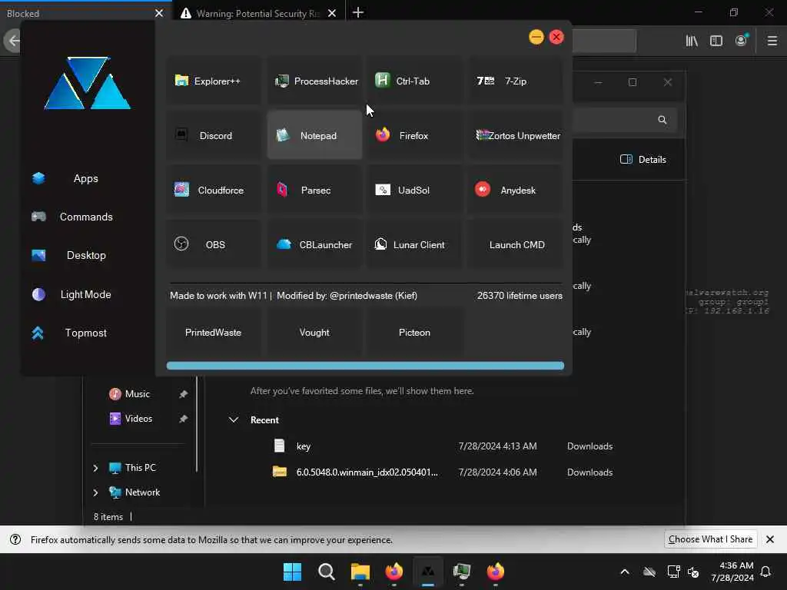Open taskbar Search
787x590 pixels.
point(326,572)
